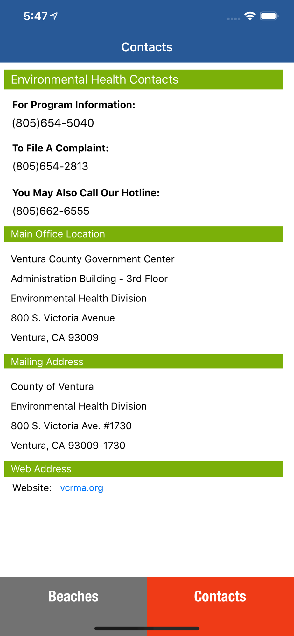The height and width of the screenshot is (636, 294).
Task: Tap the Web Address section header
Action: pyautogui.click(x=144, y=469)
